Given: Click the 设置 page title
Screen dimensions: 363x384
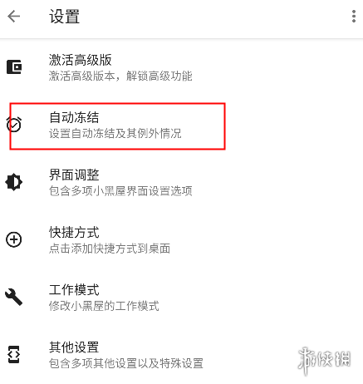Looking at the screenshot, I should point(65,17).
